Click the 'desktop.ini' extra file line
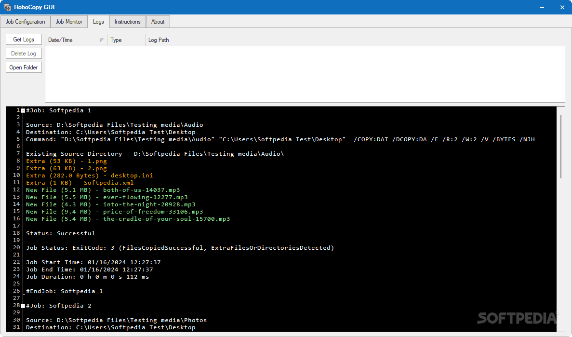The height and width of the screenshot is (337, 572). 89,175
